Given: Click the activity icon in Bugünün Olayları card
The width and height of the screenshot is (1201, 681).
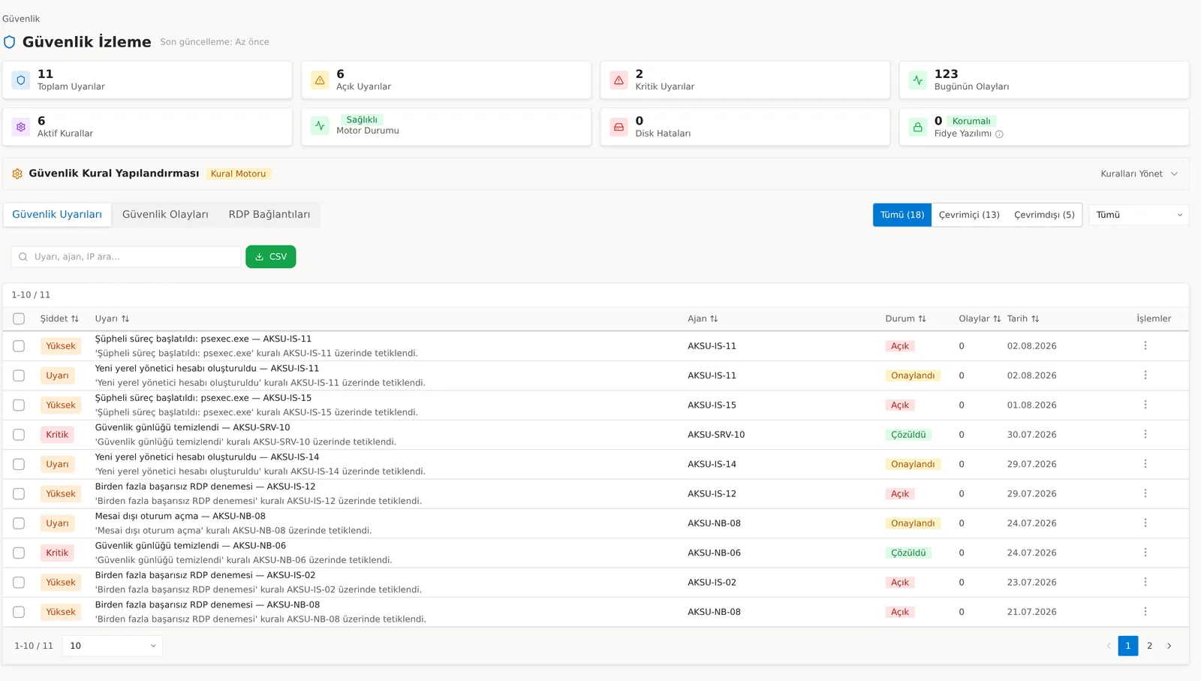Looking at the screenshot, I should point(917,80).
